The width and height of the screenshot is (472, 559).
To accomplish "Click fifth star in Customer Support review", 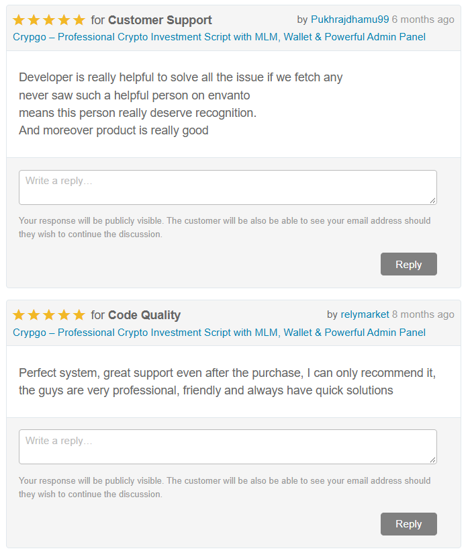I will click(79, 20).
